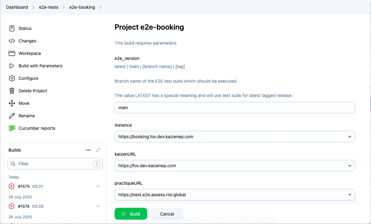Open e2e-tests from the breadcrumb trail
This screenshot has width=371, height=224.
coord(48,7)
